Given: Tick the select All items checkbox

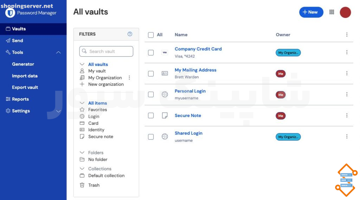Looking at the screenshot, I should click(151, 35).
